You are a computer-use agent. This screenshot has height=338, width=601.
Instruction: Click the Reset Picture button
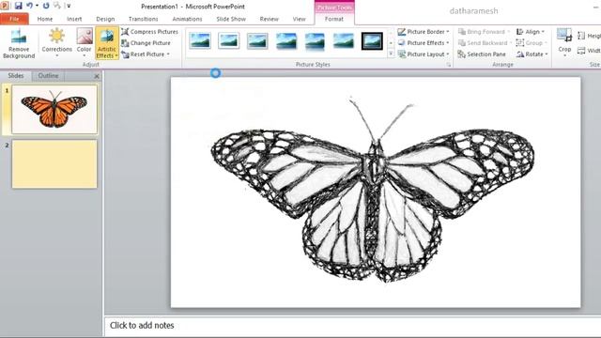[x=143, y=54]
